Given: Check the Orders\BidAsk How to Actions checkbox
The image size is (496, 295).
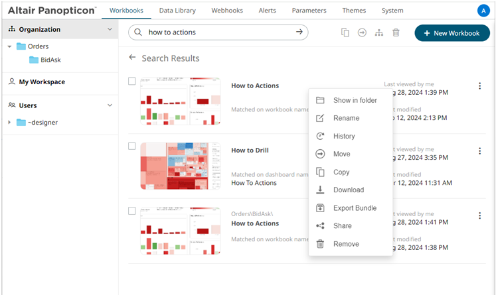Looking at the screenshot, I should tap(132, 211).
